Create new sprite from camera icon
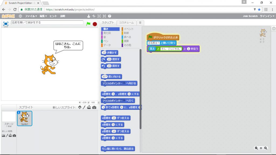The width and height of the screenshot is (276, 155). click(94, 107)
